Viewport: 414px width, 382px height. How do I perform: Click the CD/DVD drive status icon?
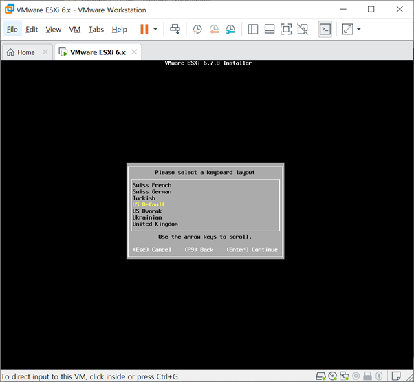point(333,376)
